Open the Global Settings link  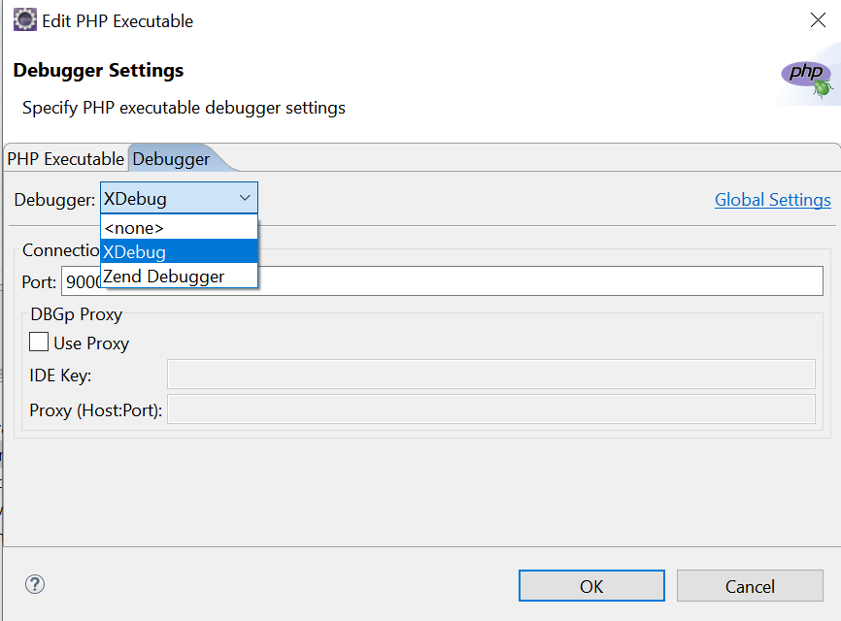773,200
